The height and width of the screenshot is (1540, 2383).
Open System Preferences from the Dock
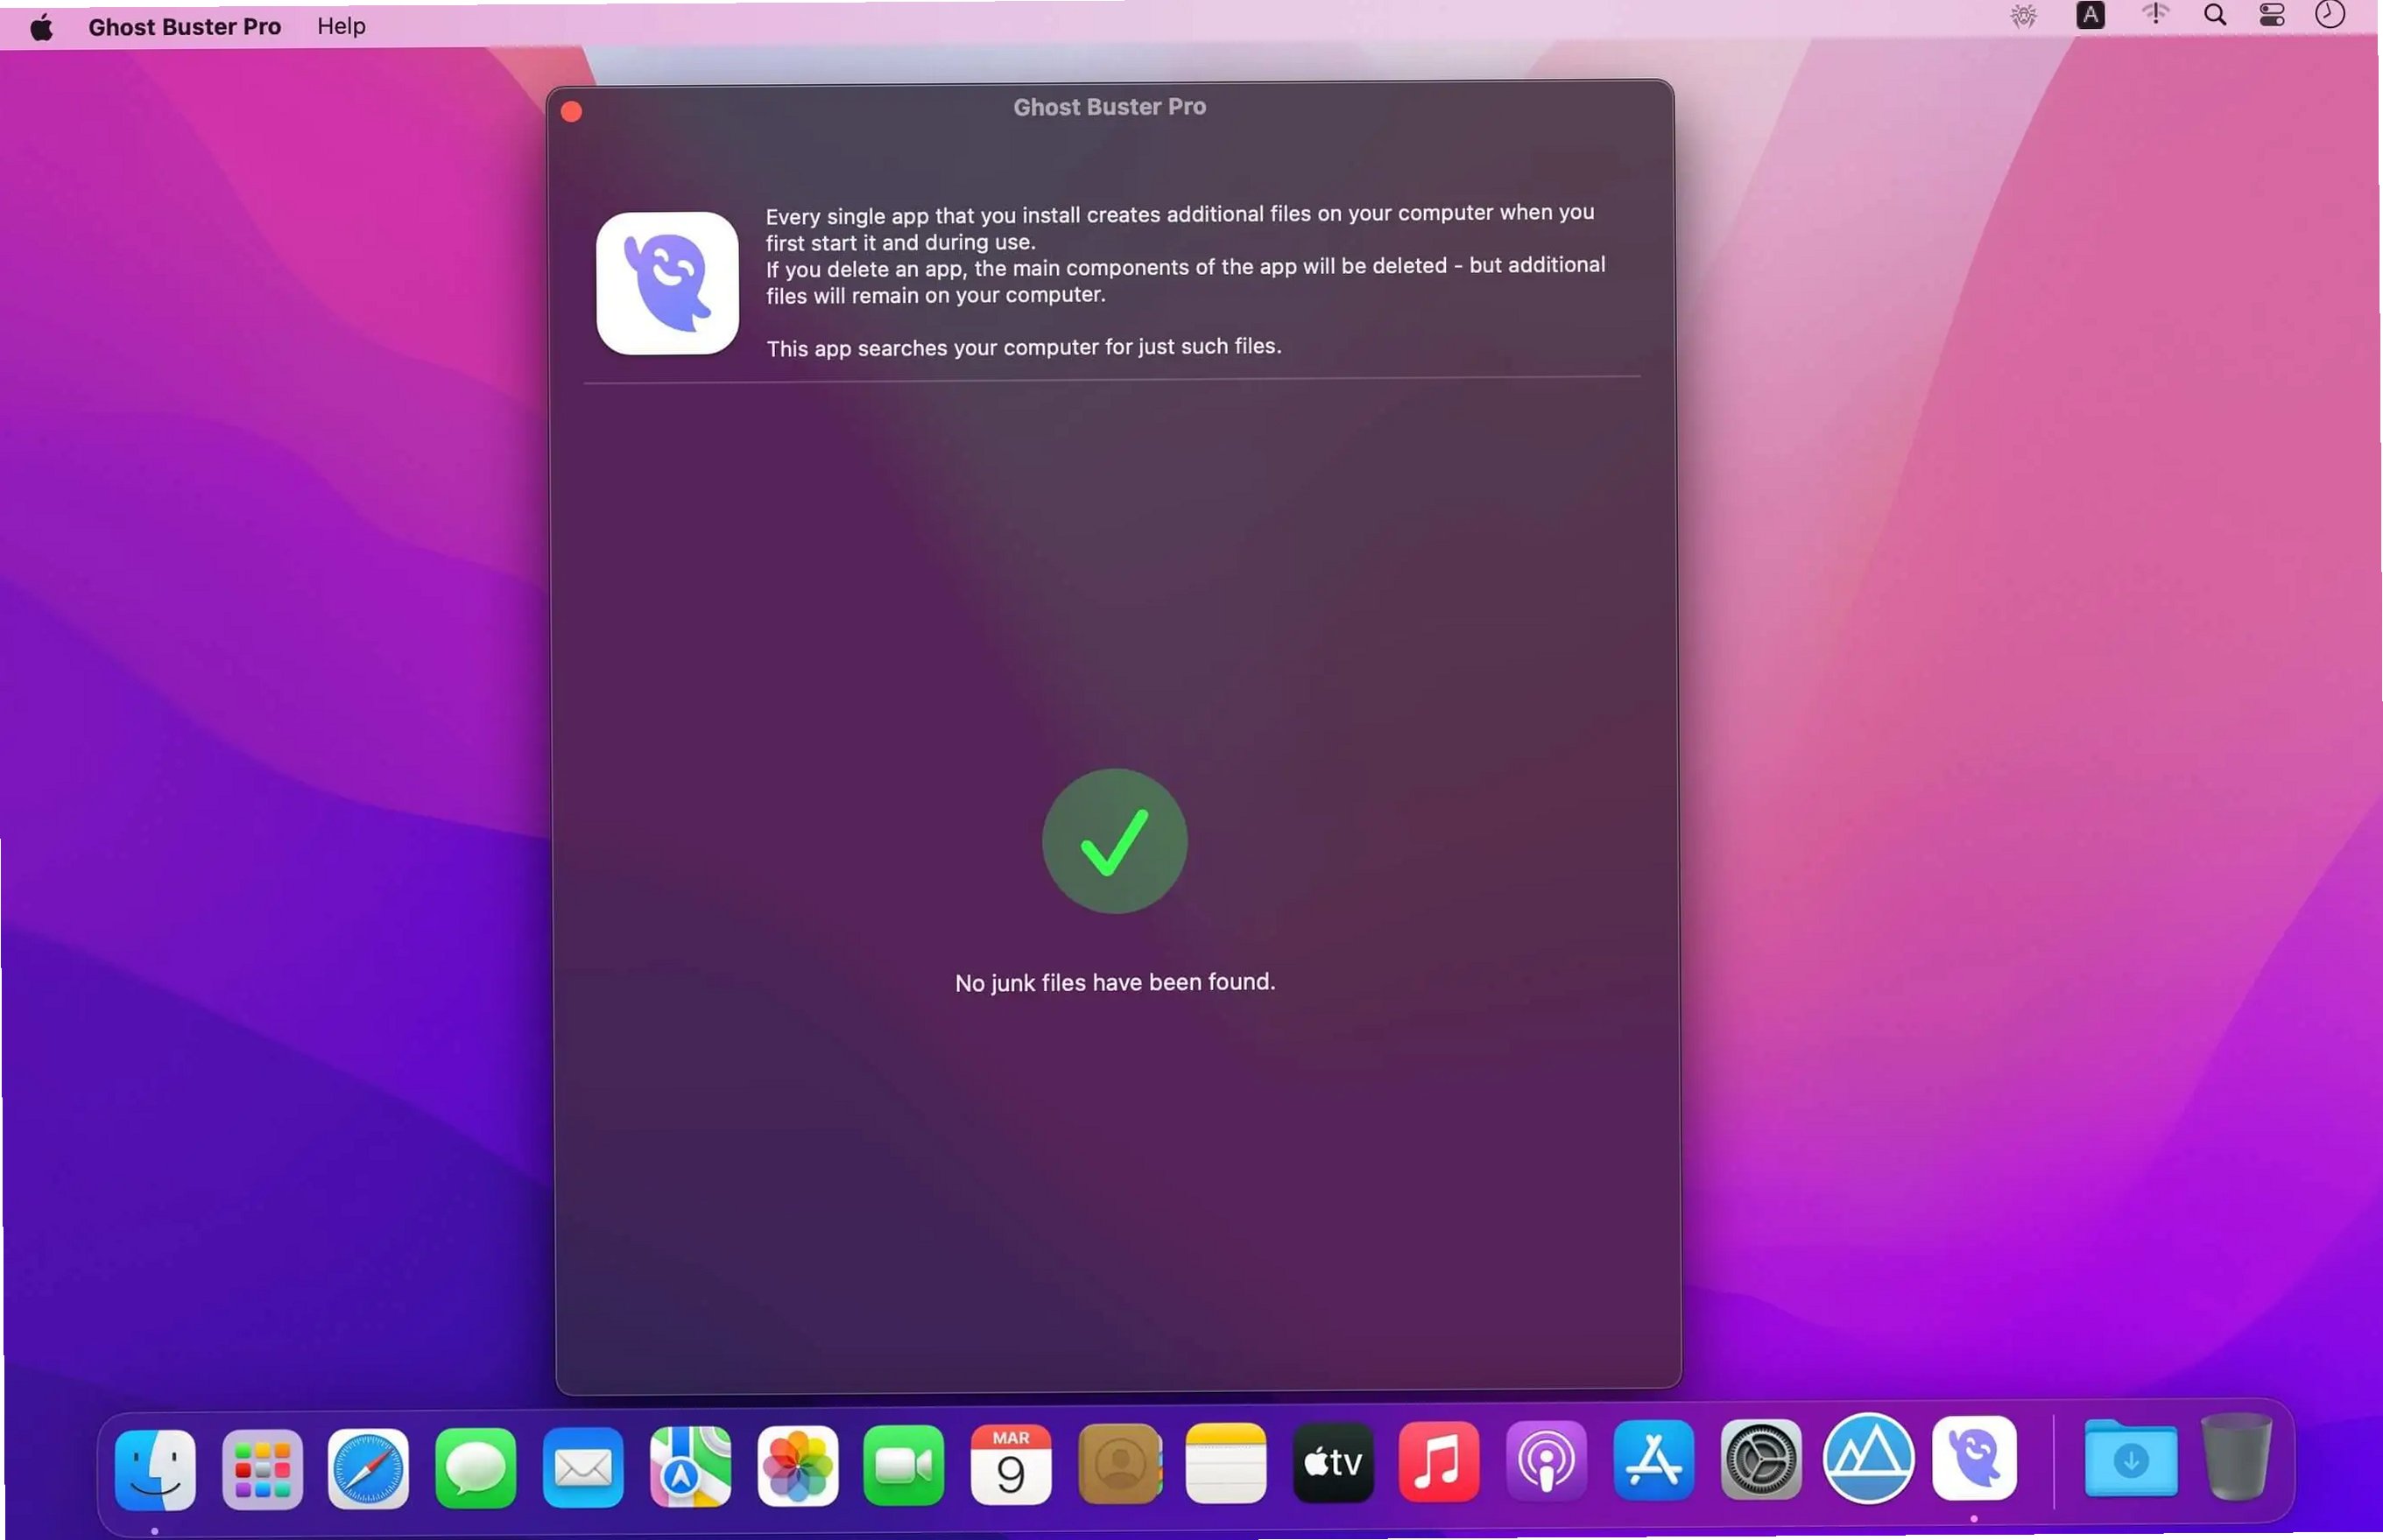coord(1761,1459)
